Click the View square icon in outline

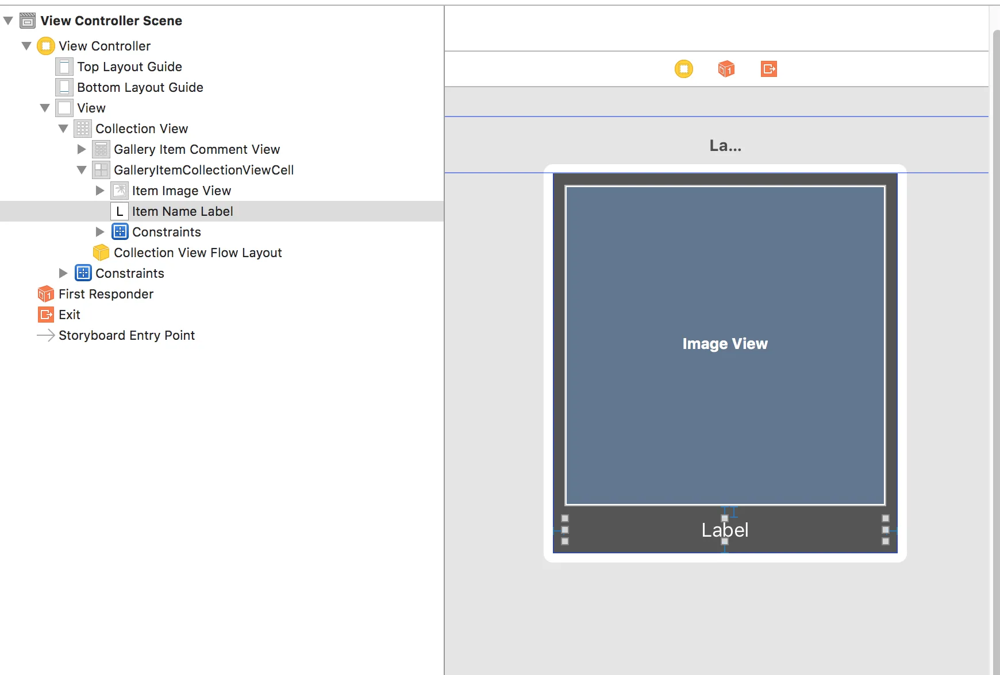point(64,108)
